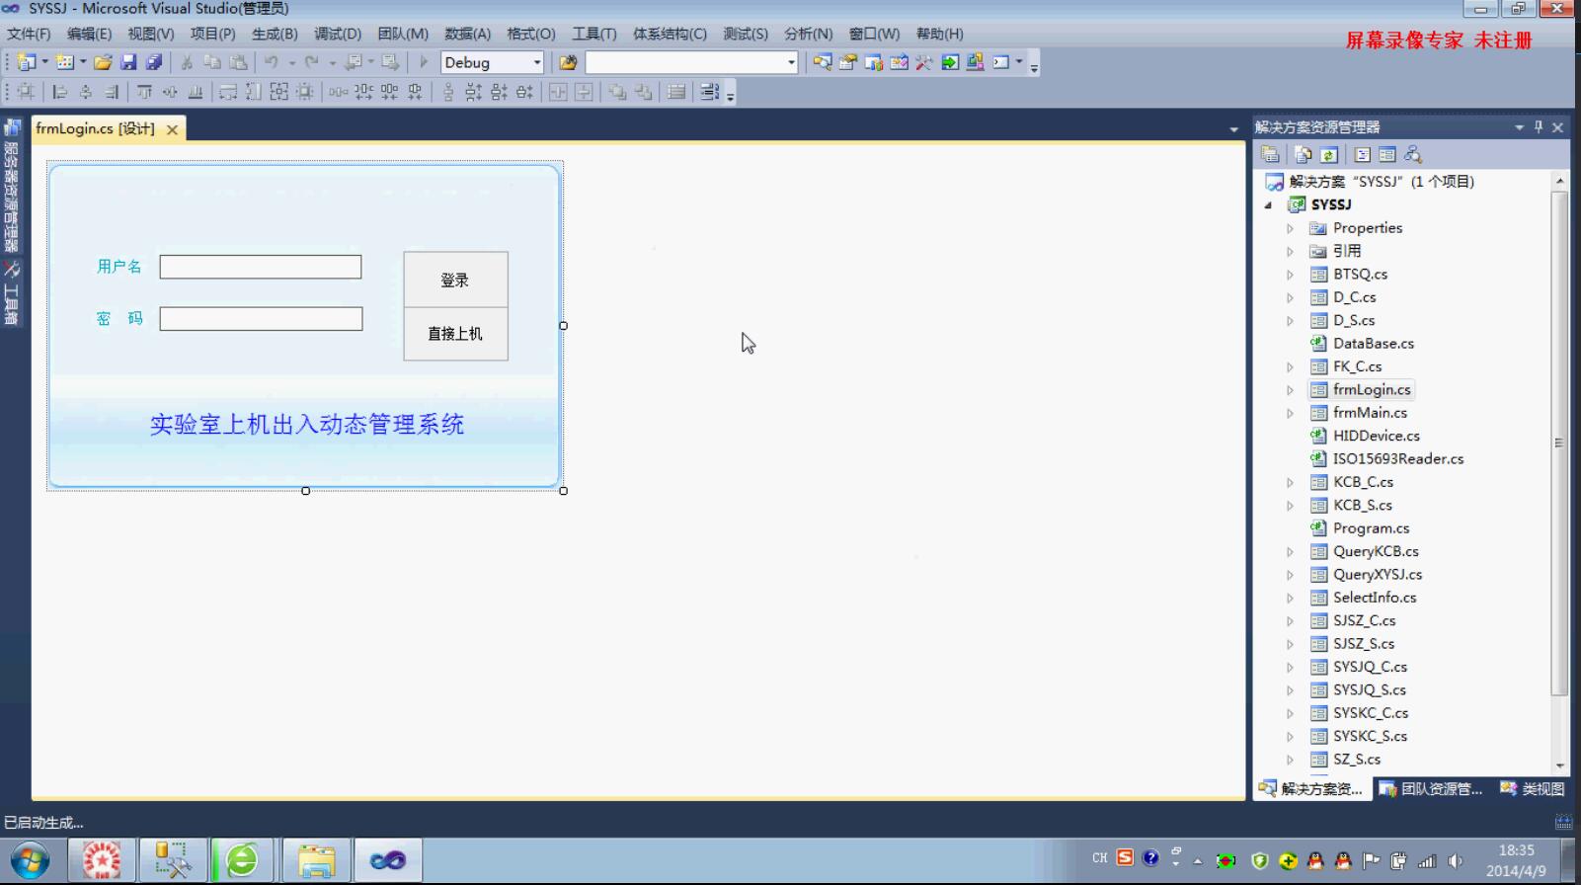Click the 登录 button on the form
The height and width of the screenshot is (885, 1581).
455,280
